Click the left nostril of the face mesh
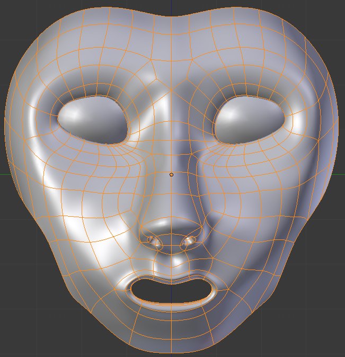345x357 pixels. (155, 242)
